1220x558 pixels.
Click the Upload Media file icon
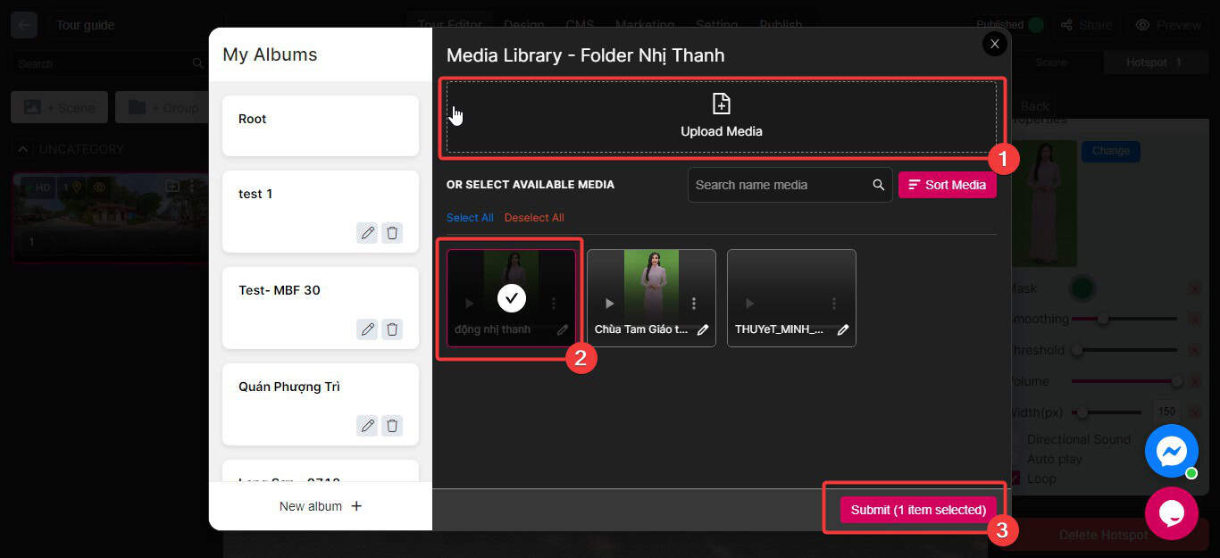coord(721,104)
